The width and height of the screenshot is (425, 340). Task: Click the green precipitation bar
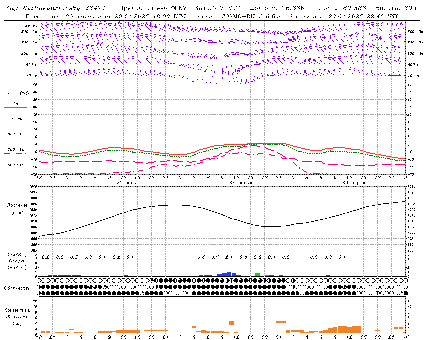[x=257, y=274]
